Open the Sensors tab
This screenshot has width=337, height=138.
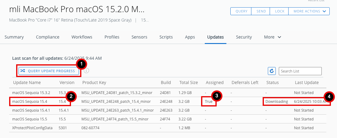(139, 37)
